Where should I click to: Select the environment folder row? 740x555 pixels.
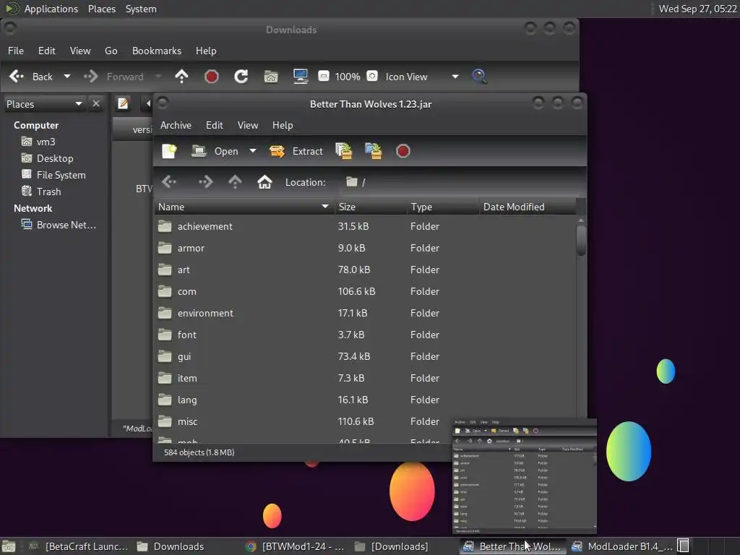click(365, 314)
